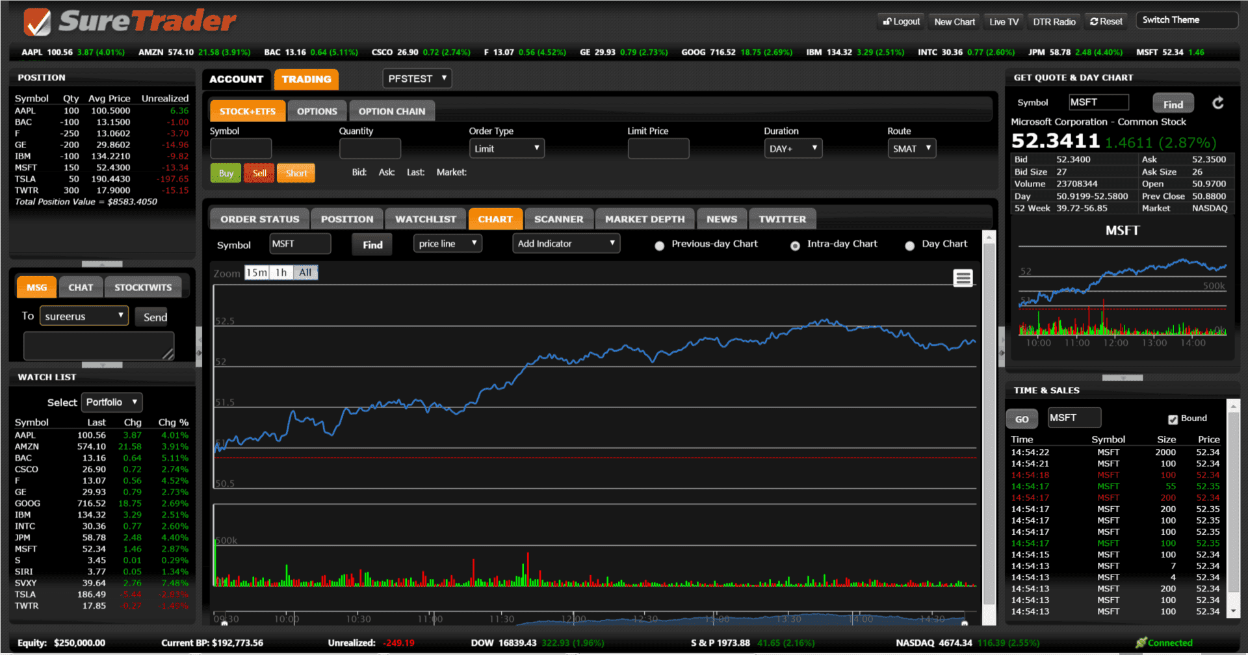
Task: Open the Portfolio watch list dropdown
Action: (x=111, y=402)
